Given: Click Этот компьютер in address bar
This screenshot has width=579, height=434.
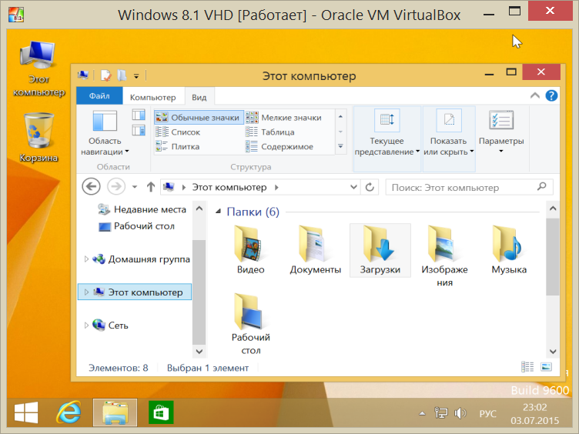Looking at the screenshot, I should tap(229, 188).
